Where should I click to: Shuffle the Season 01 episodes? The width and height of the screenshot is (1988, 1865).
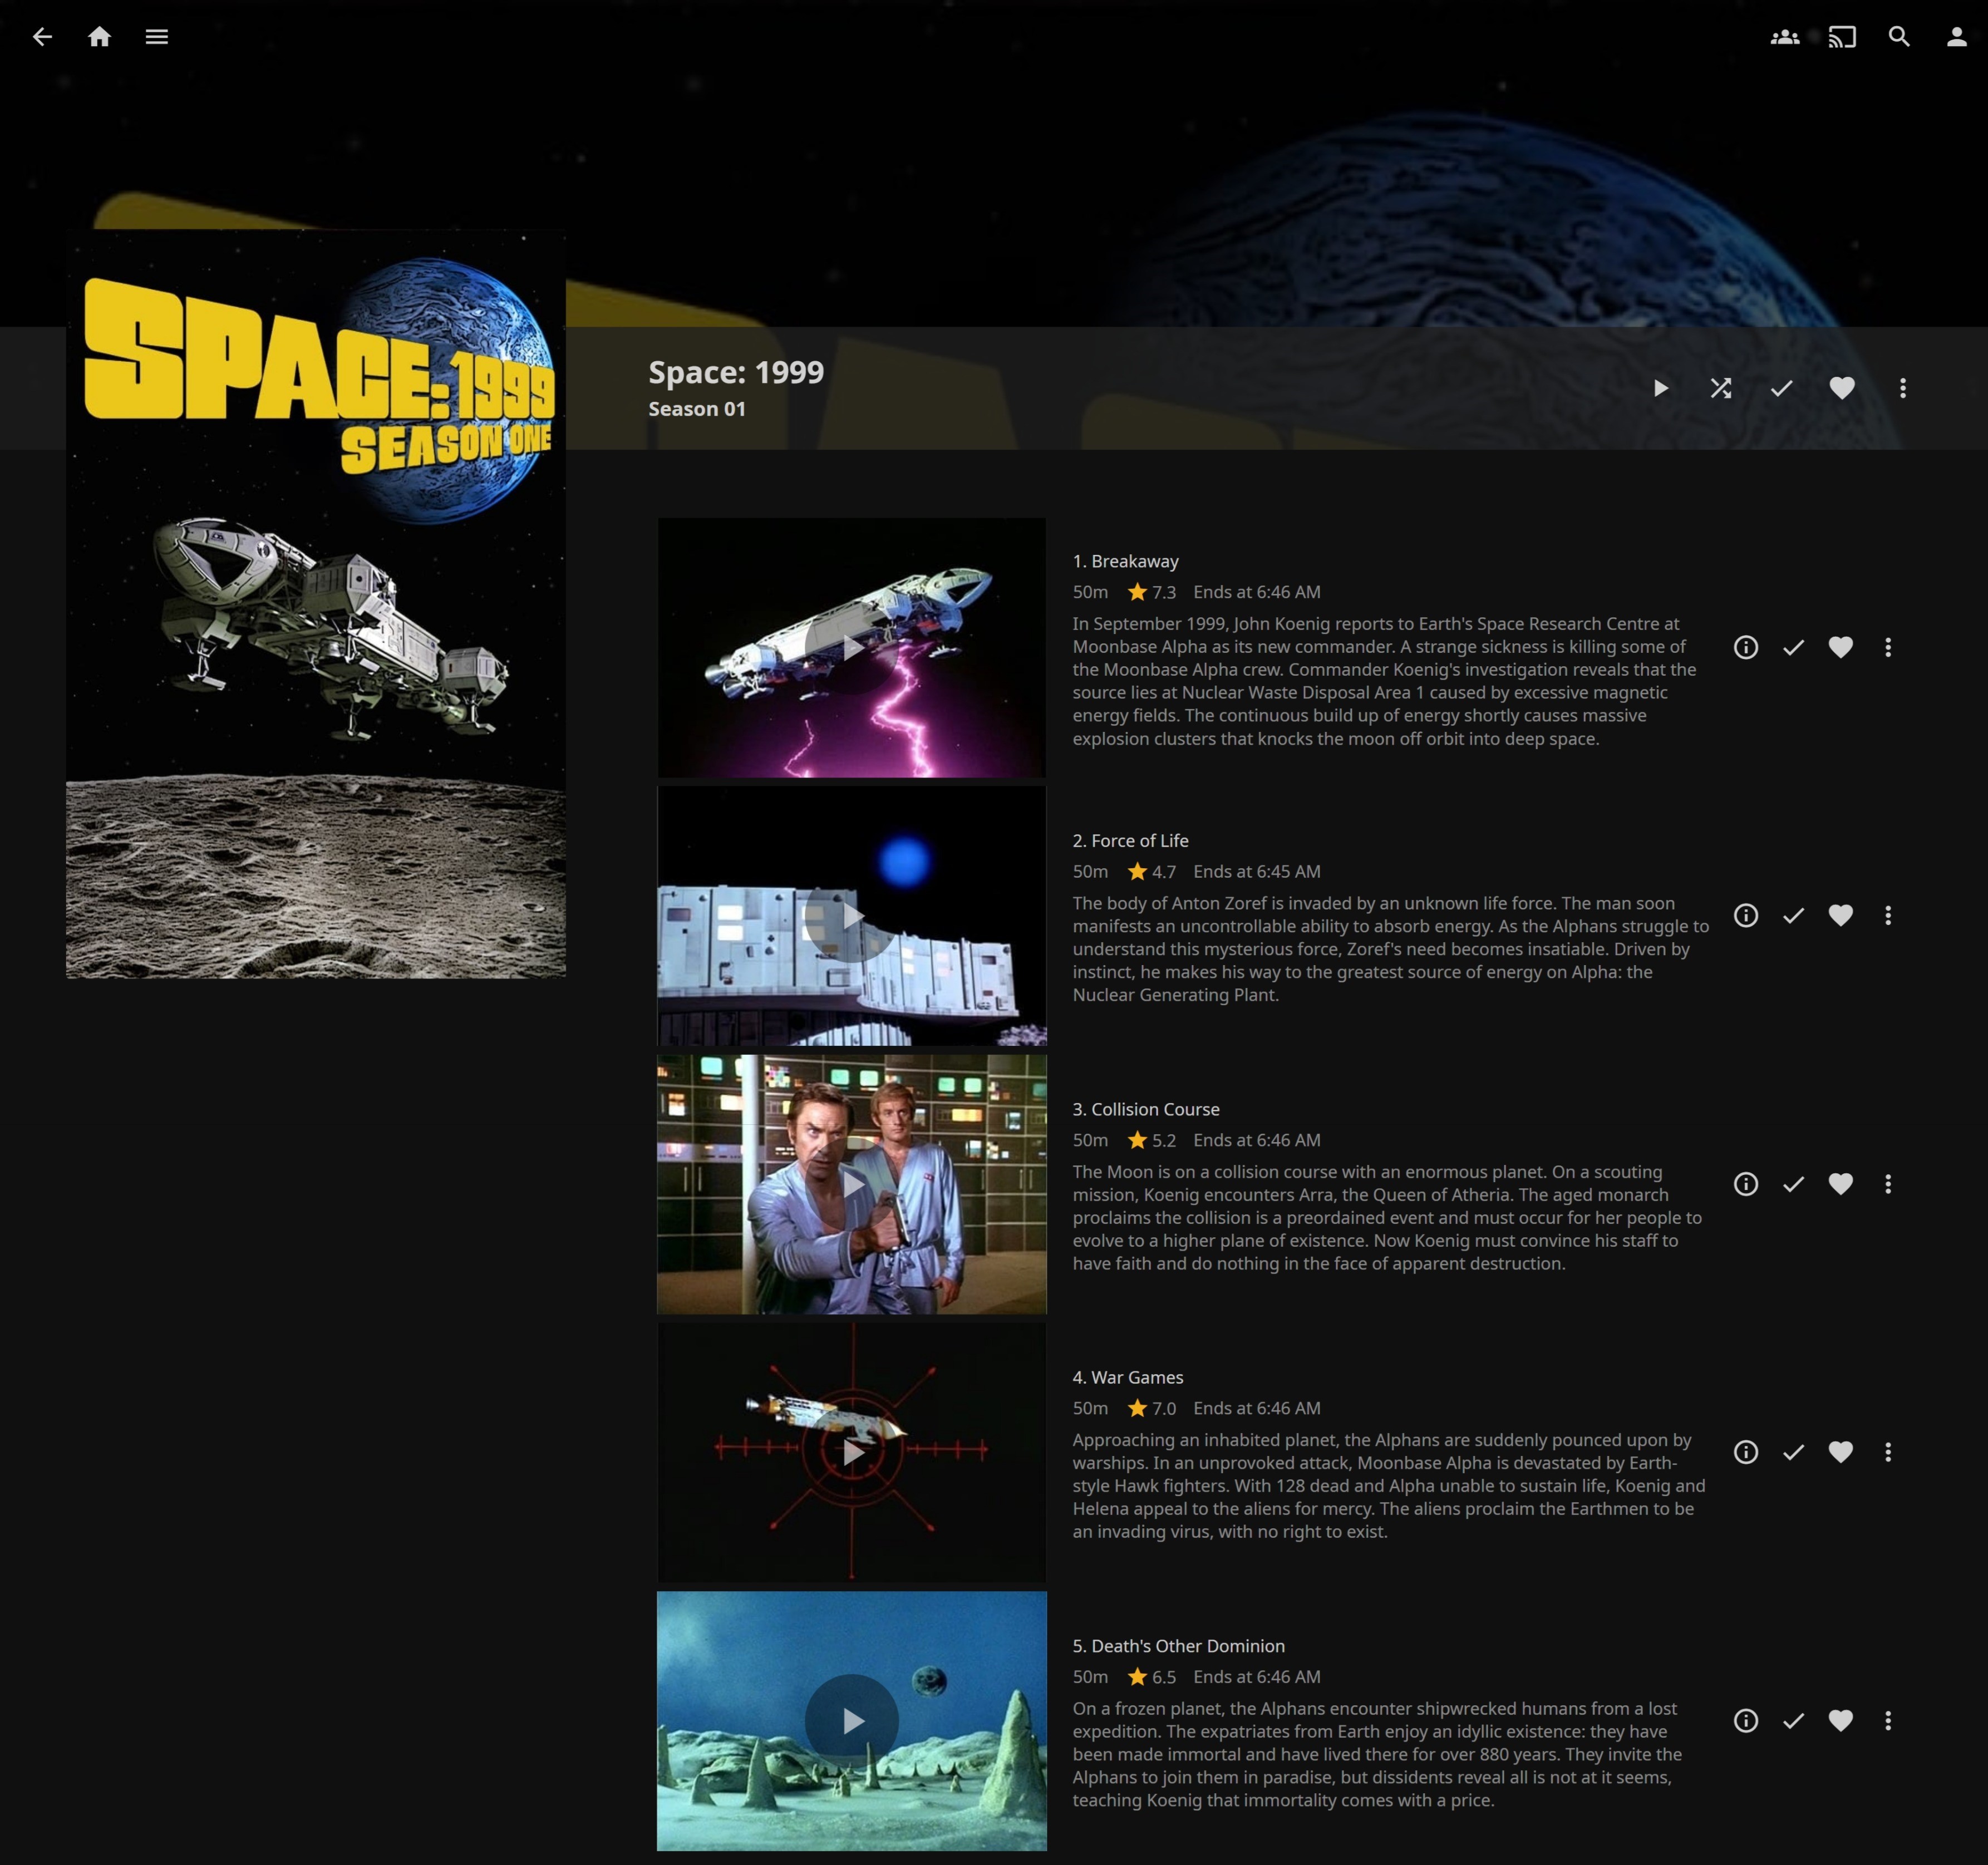pos(1720,388)
